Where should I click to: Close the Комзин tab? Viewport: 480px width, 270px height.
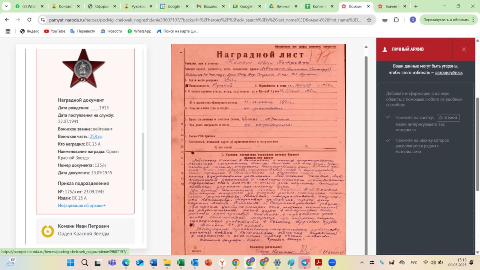(368, 6)
